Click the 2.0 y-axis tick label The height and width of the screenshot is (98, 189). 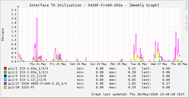[14, 18]
